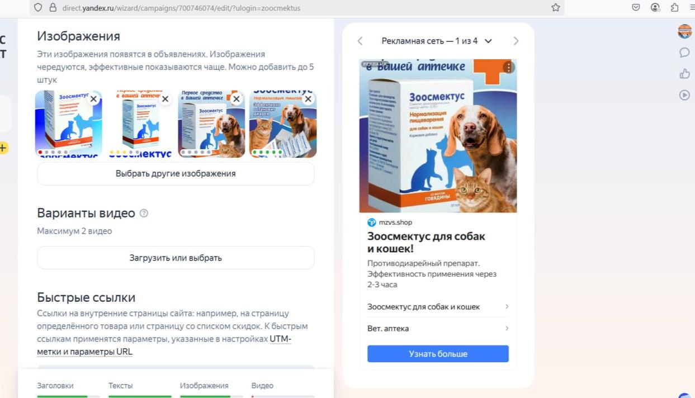Go to next ad preview variant
The height and width of the screenshot is (398, 695).
point(516,41)
